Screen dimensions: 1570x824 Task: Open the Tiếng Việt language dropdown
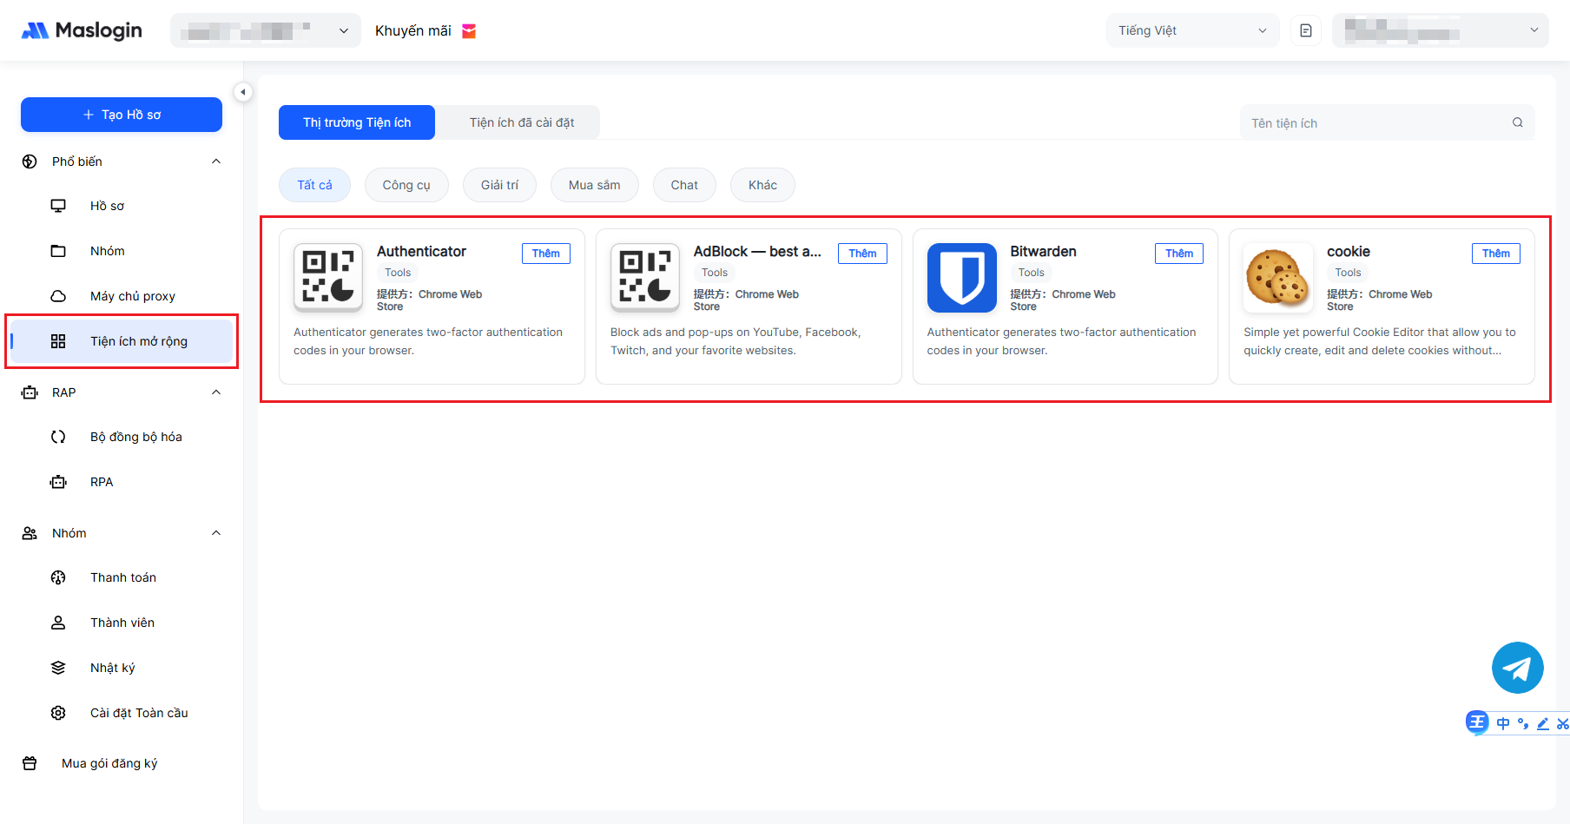[1191, 30]
